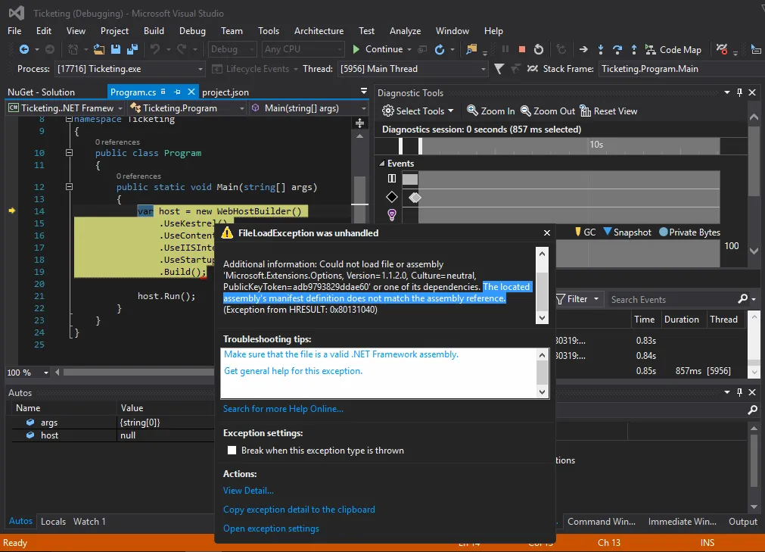Screen dimensions: 765x552
Task: Collapse the Program class code region
Action: click(70, 153)
